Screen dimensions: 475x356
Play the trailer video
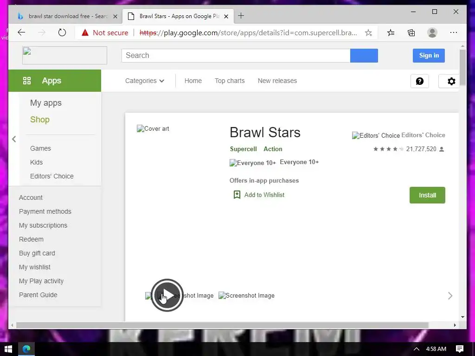click(x=167, y=295)
